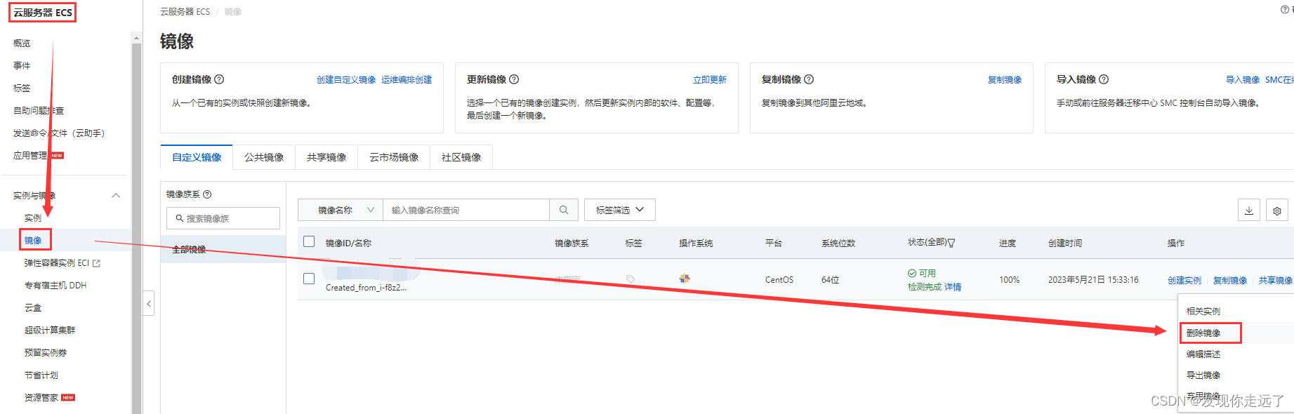Click the search magnifier button for image name

pyautogui.click(x=564, y=210)
